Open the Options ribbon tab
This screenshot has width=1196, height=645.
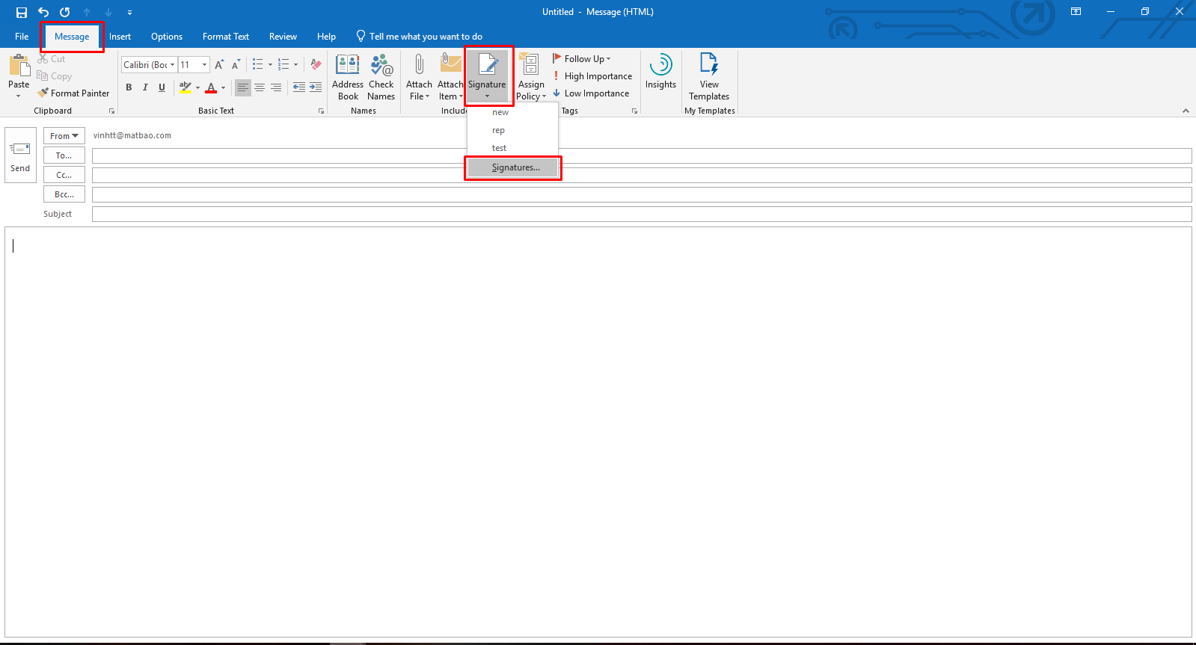pyautogui.click(x=167, y=37)
